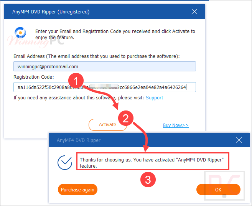The height and width of the screenshot is (206, 252).
Task: Click the popup's 'AnyMP4 DVD Ripper' title
Action: (78, 140)
